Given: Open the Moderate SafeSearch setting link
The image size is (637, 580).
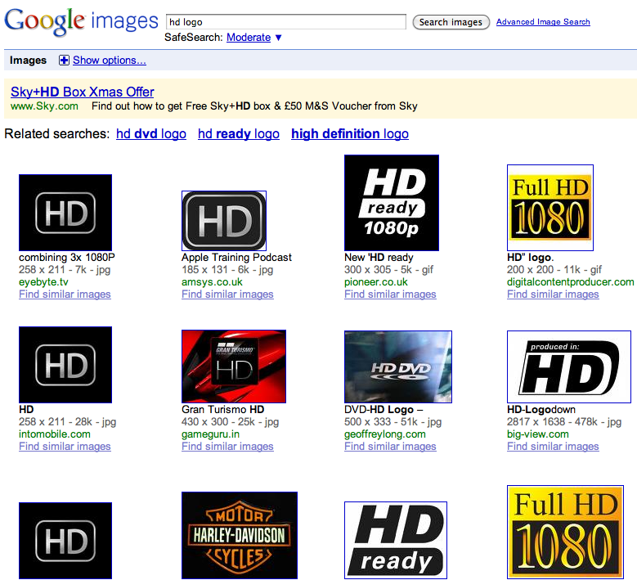Looking at the screenshot, I should point(249,38).
